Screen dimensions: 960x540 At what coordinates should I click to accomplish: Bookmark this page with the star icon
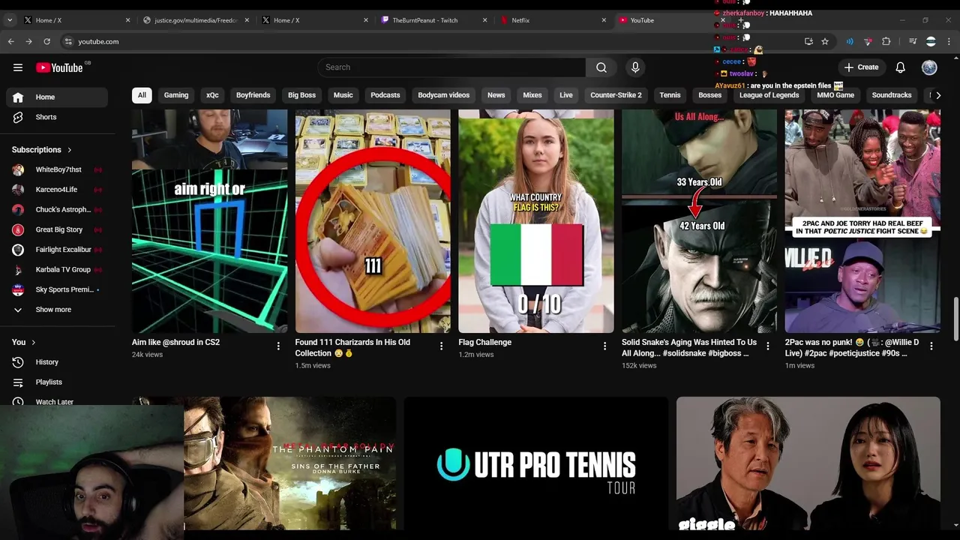click(825, 41)
